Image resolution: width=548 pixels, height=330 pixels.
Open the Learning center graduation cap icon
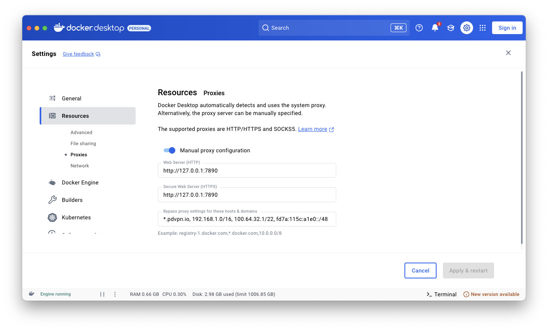tap(451, 28)
